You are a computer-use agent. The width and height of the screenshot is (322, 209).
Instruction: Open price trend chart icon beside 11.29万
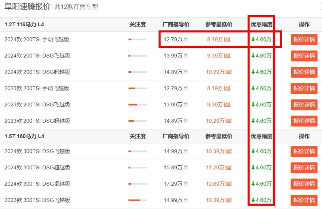229,168
